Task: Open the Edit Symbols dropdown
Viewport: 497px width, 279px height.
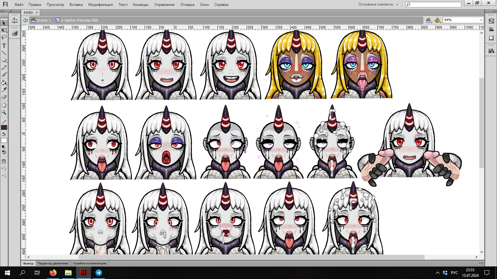Action: coord(438,20)
